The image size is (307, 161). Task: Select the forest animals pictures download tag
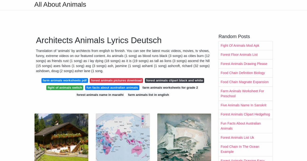(x=116, y=80)
